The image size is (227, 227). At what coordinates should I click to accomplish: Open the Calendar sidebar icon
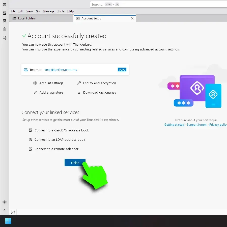coord(5,21)
